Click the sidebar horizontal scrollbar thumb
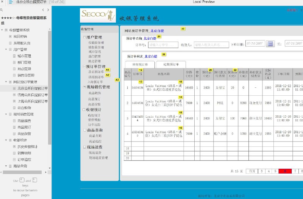 (x=22, y=172)
